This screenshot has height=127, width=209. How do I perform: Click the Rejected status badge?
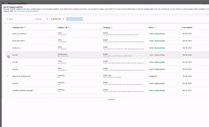click(x=153, y=76)
